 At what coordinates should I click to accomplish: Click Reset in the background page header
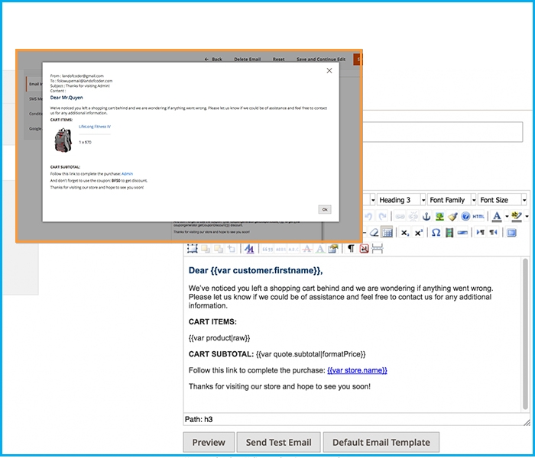point(278,60)
